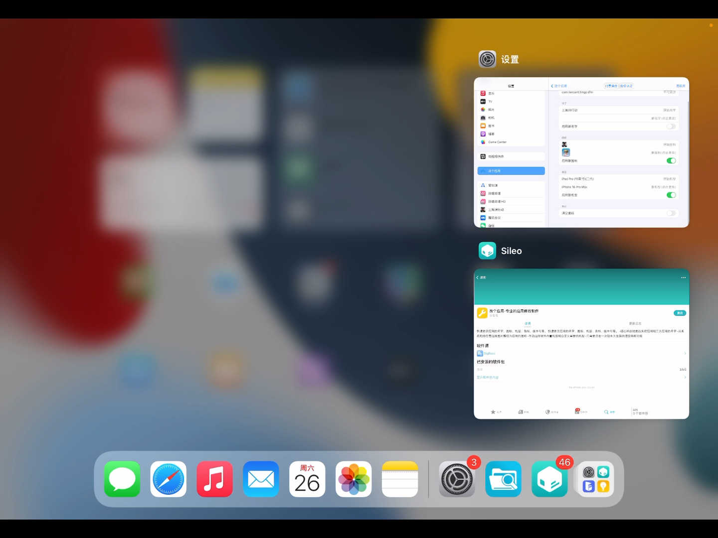The width and height of the screenshot is (718, 538).
Task: Open 腾讯会议 in Settings sidebar
Action: coord(511,218)
